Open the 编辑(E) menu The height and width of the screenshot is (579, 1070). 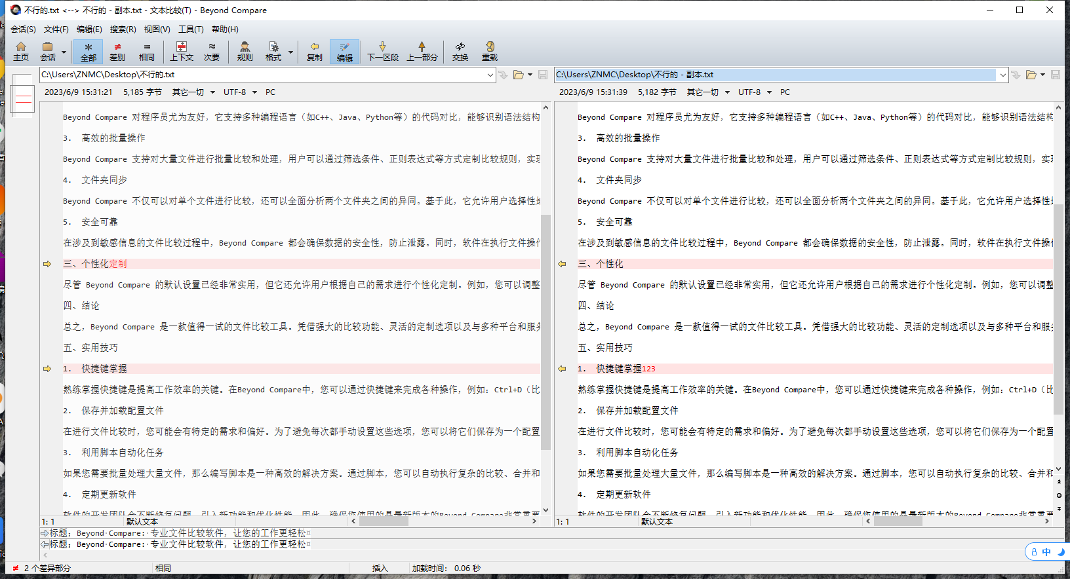coord(89,29)
